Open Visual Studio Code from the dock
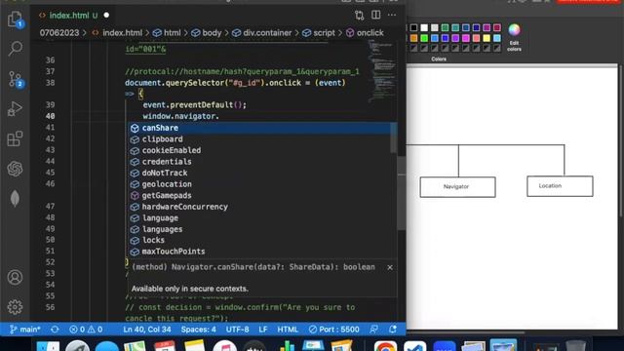 click(x=414, y=346)
